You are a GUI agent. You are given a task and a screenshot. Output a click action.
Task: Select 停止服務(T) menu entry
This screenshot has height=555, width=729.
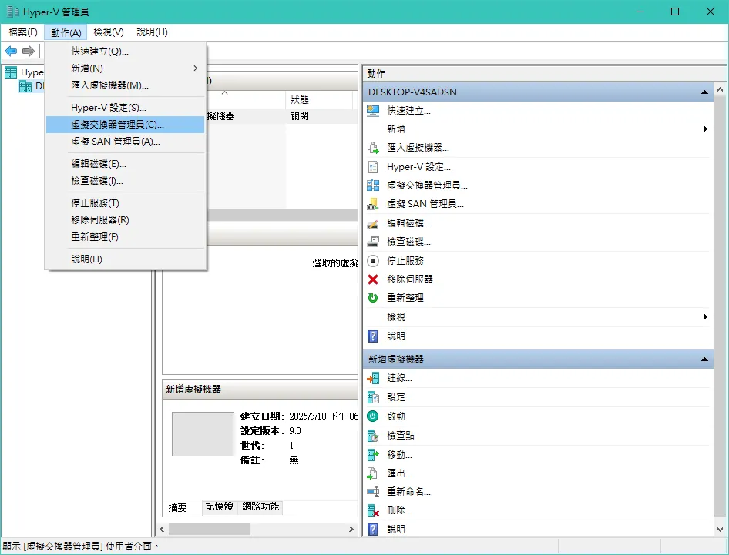[x=125, y=203]
